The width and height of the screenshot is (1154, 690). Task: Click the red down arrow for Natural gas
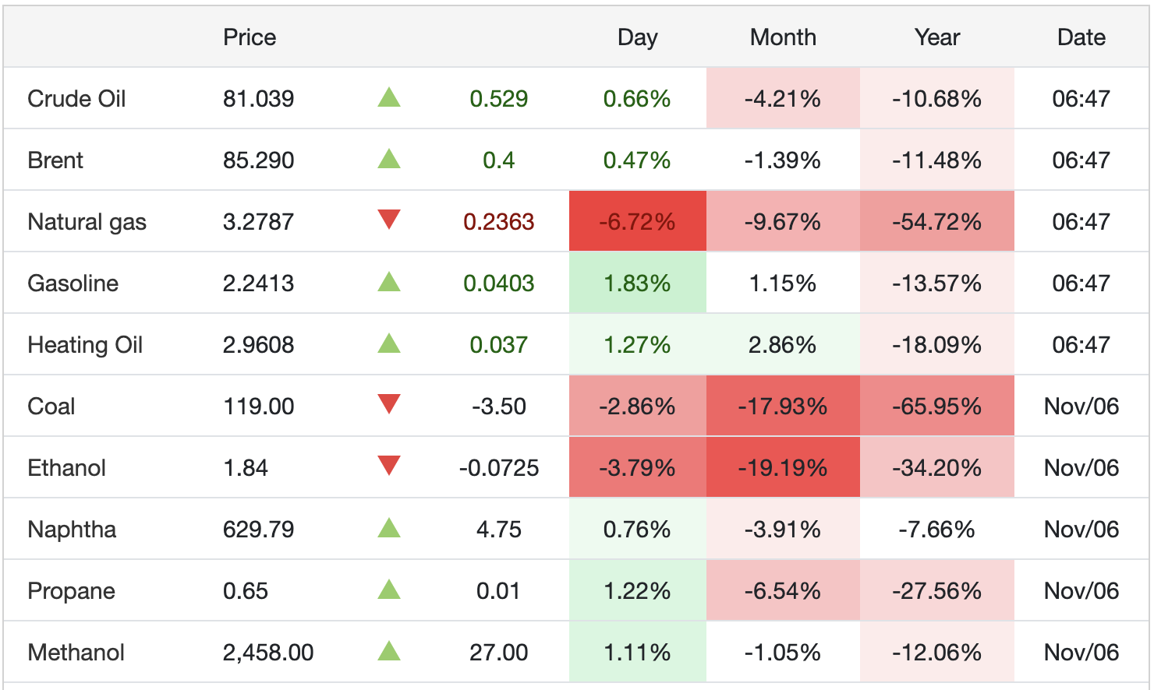point(389,220)
